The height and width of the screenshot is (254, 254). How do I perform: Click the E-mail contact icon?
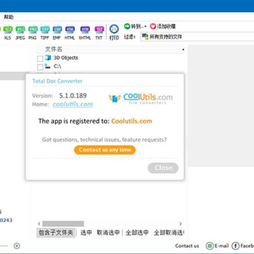click(210, 246)
